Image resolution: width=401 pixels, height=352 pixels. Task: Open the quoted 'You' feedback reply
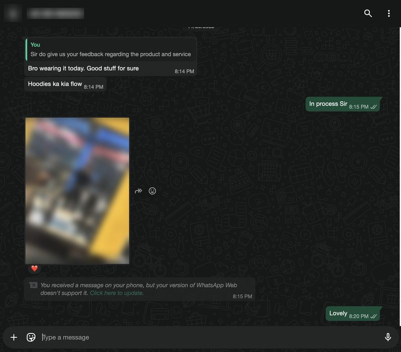[x=111, y=50]
